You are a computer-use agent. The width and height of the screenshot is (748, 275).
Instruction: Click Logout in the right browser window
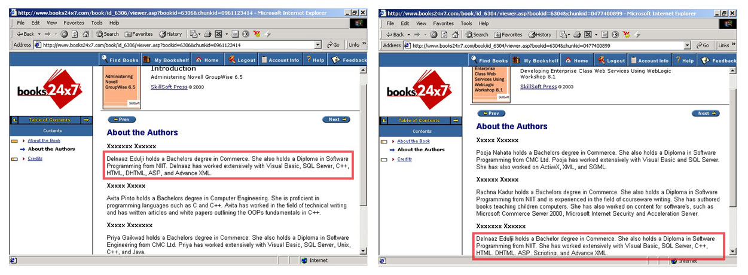[611, 60]
